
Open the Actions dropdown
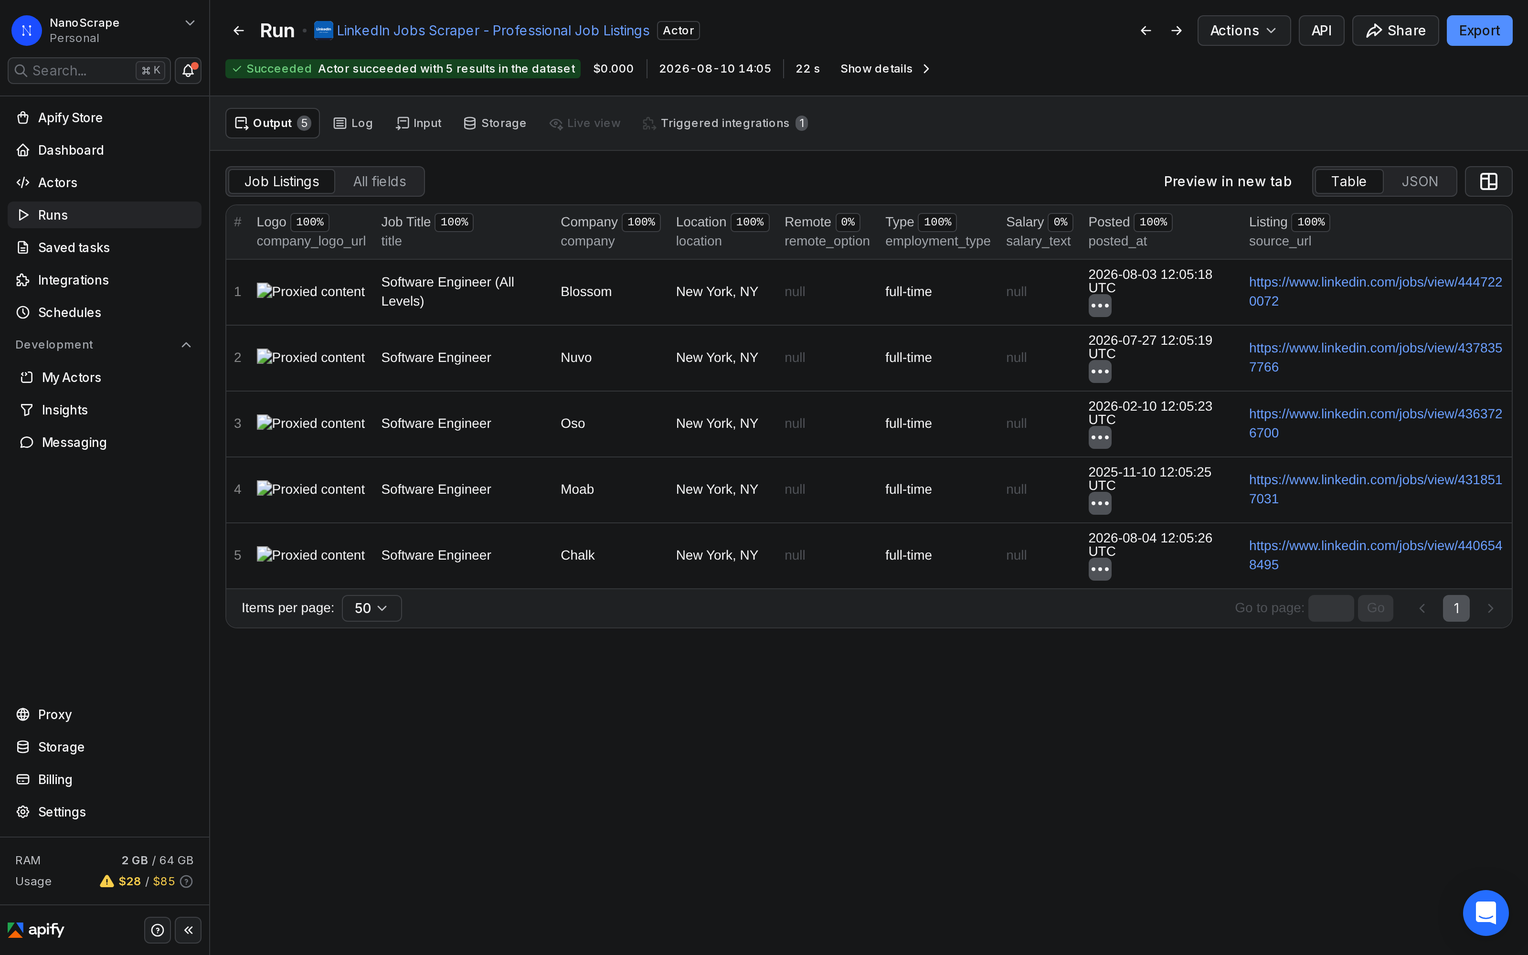[x=1243, y=30]
